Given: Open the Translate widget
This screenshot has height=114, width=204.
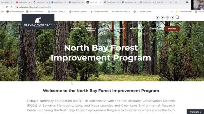Looking at the screenshot, I should pyautogui.click(x=195, y=112).
